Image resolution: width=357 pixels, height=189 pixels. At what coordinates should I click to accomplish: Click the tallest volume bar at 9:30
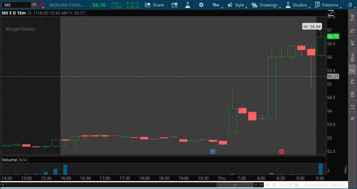[321, 169]
